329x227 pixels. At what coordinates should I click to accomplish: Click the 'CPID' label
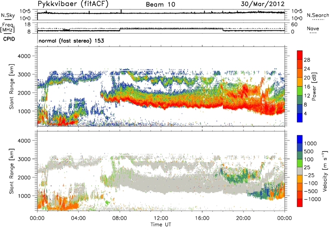(9, 39)
